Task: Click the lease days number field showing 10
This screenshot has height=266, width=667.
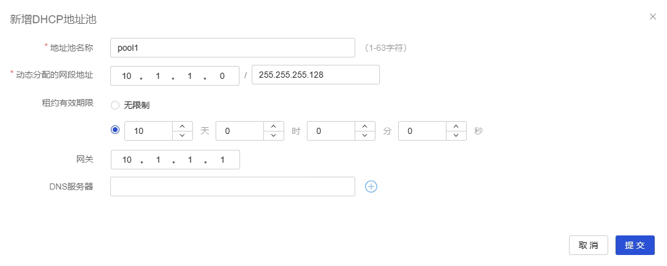Action: (x=148, y=131)
